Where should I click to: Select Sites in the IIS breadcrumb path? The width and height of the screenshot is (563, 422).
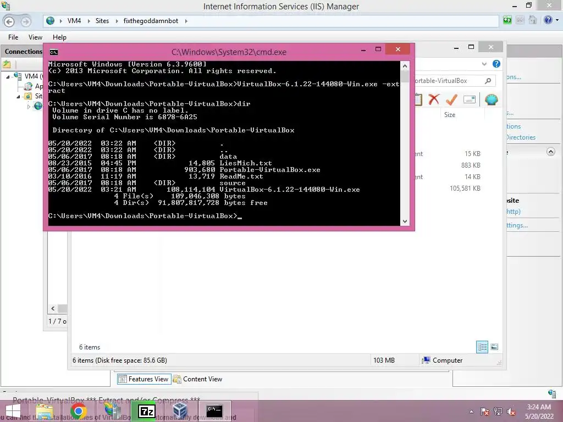102,21
